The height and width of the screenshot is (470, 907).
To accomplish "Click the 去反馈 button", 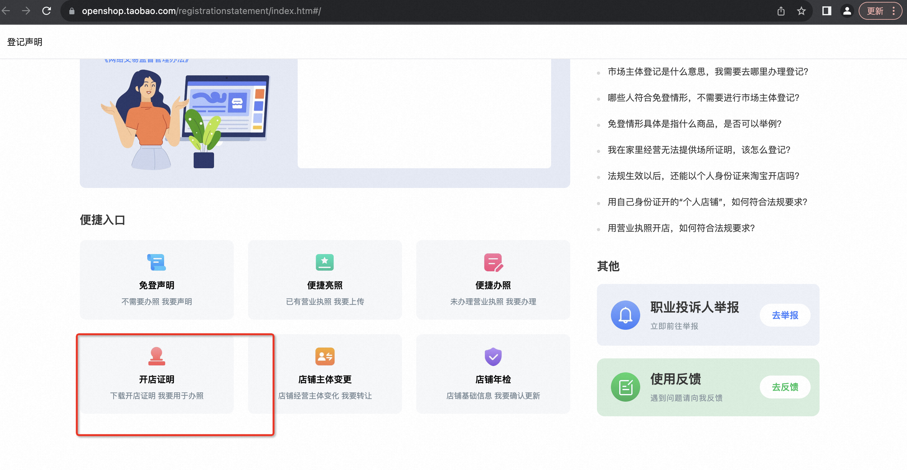I will tap(785, 387).
